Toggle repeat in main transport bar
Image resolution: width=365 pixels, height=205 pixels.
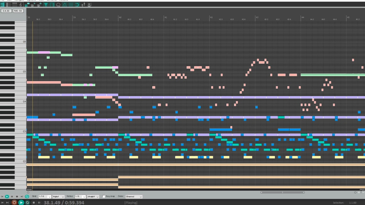pos(27,203)
